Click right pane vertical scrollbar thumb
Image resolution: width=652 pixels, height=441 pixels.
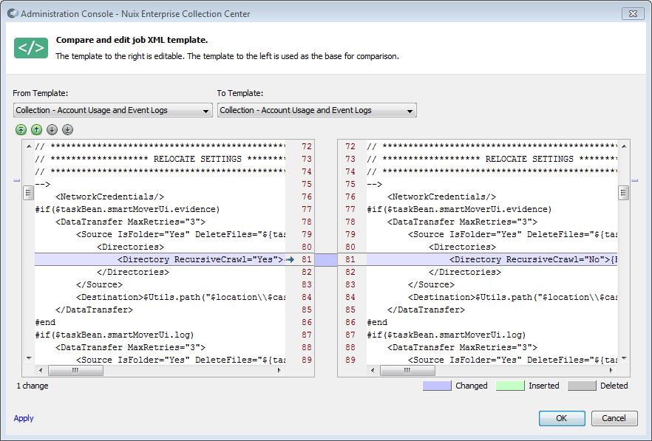(x=623, y=193)
